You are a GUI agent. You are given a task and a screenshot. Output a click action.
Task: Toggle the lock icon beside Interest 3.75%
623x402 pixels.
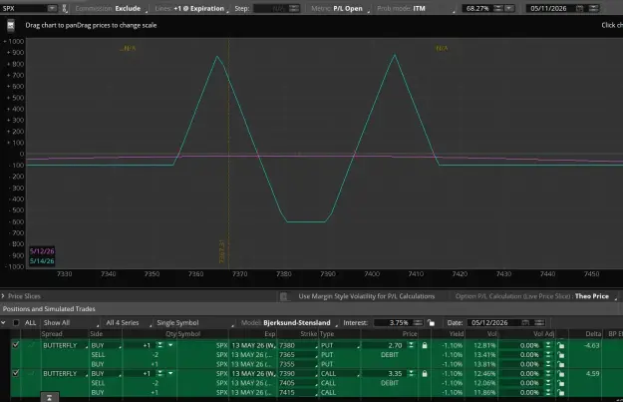(x=431, y=323)
